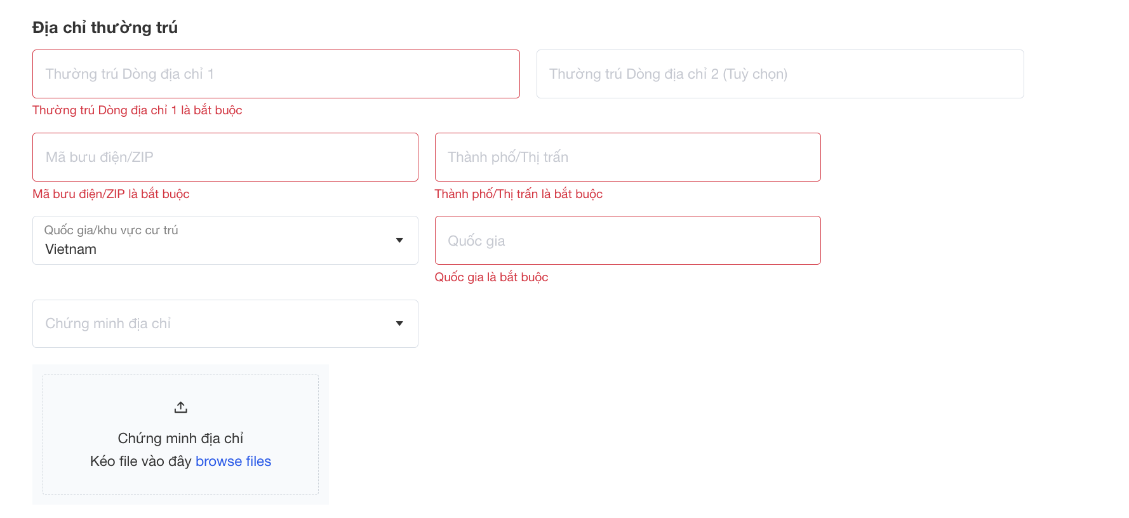Click the Kéo file vào đây text
This screenshot has width=1129, height=518.
coord(140,462)
